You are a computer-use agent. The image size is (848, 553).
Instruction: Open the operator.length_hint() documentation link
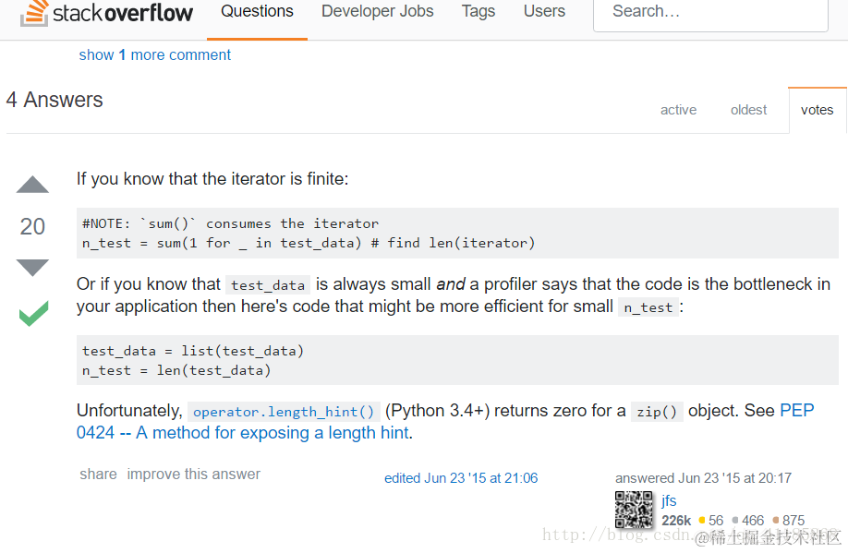click(285, 412)
